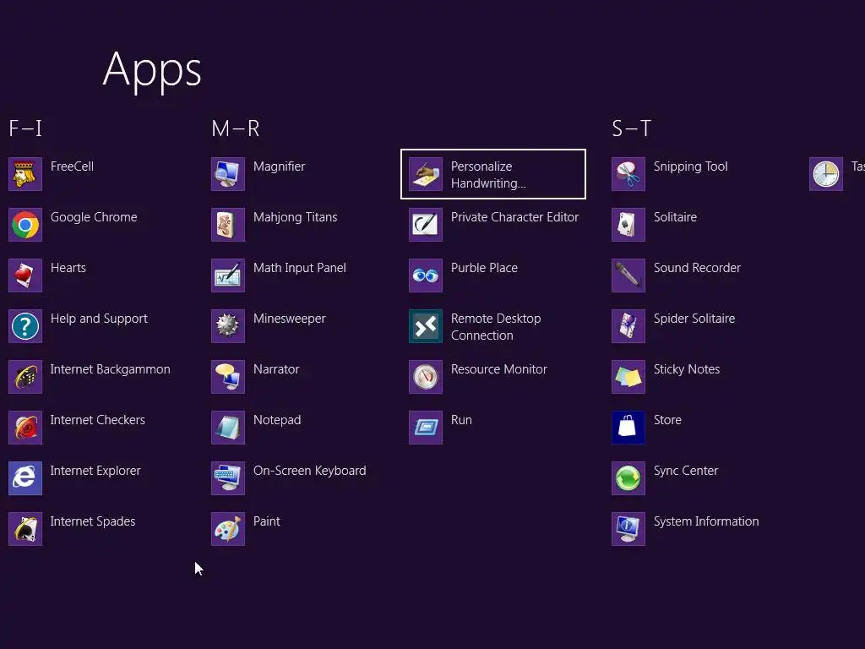Open the Hearts game icon
The image size is (865, 649).
(x=25, y=275)
